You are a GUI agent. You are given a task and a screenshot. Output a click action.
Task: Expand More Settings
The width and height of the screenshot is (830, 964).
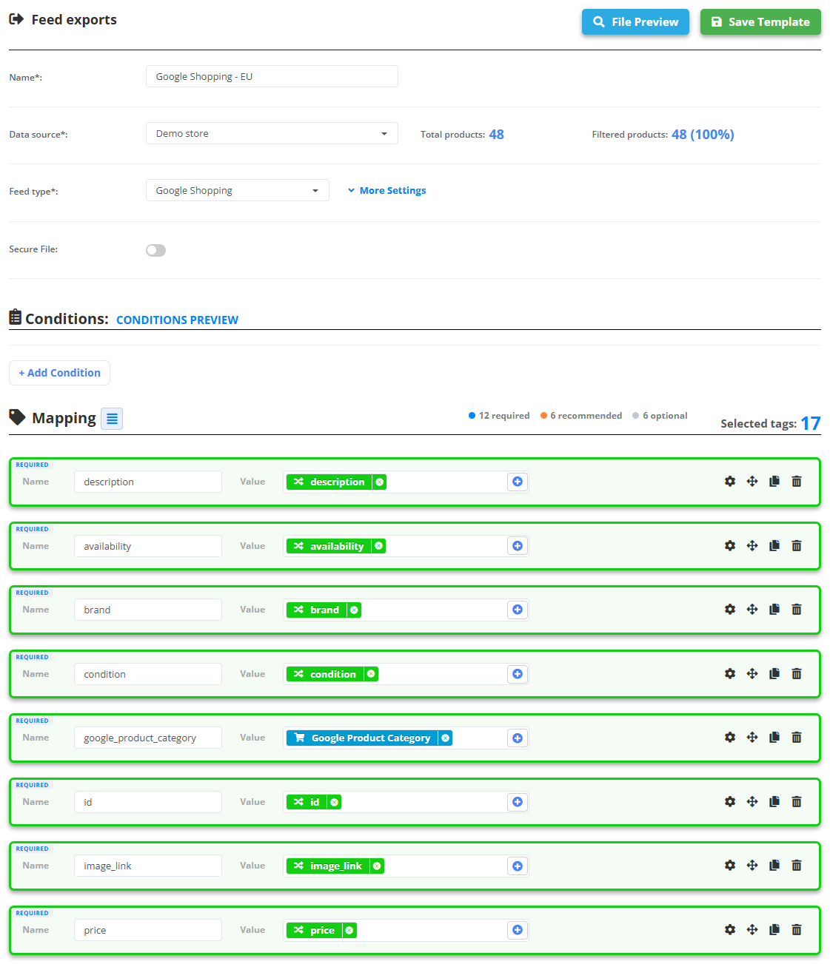(386, 190)
